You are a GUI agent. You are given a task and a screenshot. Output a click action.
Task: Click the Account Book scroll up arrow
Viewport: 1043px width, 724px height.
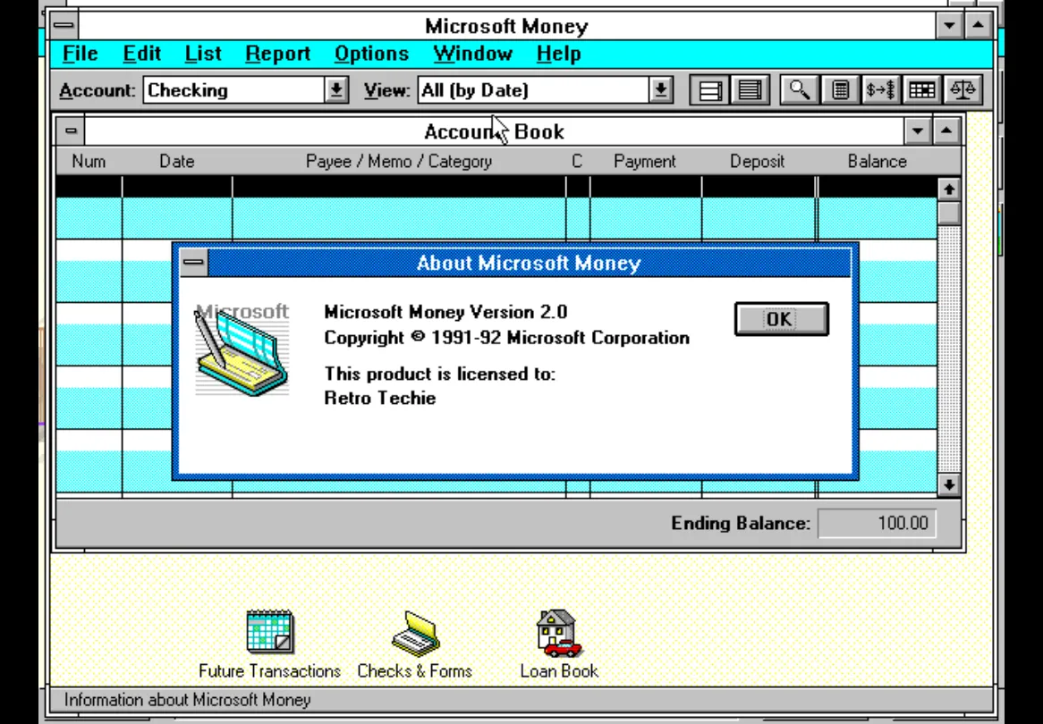[948, 189]
